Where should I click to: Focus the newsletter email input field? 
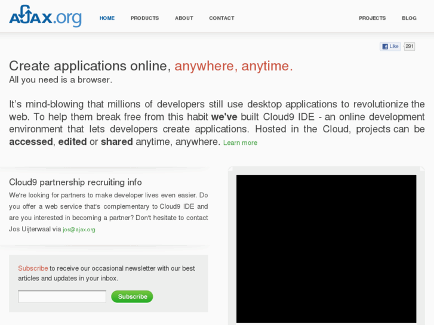(62, 296)
